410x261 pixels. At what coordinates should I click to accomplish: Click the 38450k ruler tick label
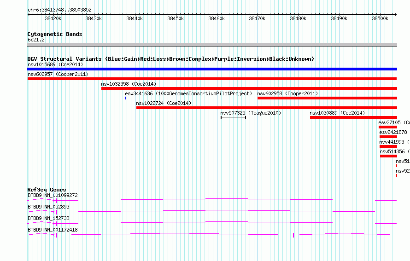[176, 18]
